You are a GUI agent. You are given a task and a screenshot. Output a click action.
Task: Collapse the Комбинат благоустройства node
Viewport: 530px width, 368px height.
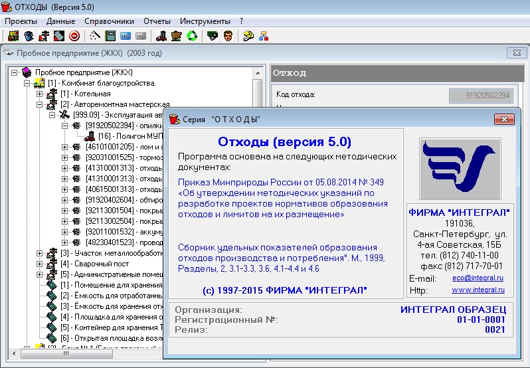(27, 83)
